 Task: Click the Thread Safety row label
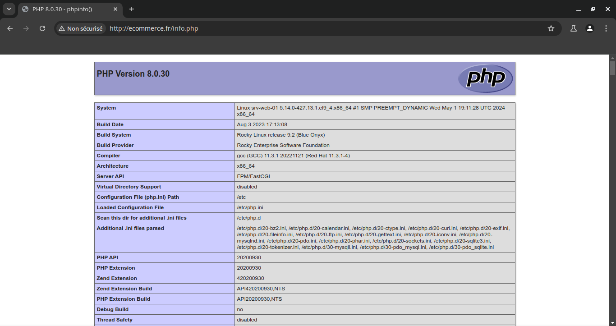(115, 320)
